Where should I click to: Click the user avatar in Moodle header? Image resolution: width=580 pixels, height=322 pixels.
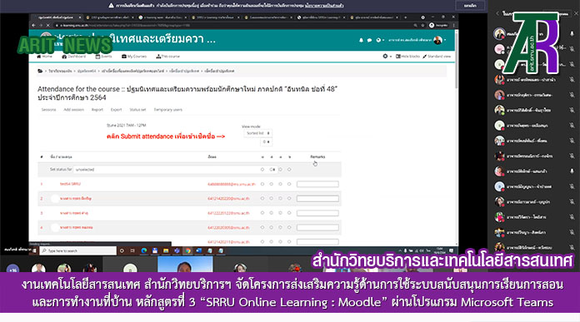click(x=437, y=40)
